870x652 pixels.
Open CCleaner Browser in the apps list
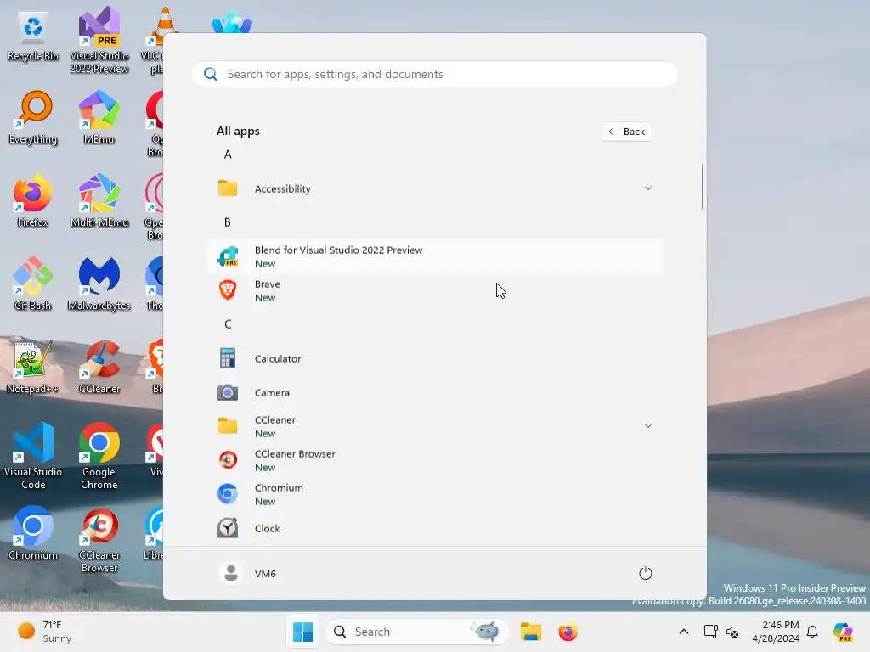click(435, 460)
